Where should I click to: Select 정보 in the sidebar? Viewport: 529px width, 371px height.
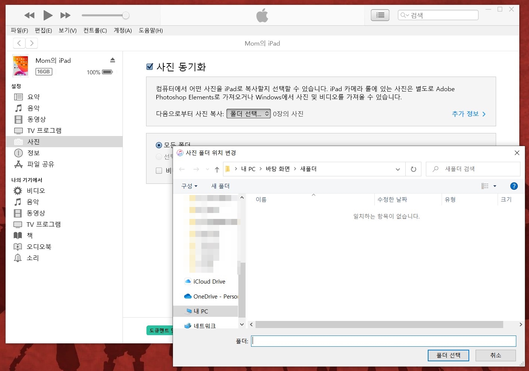tap(64, 153)
